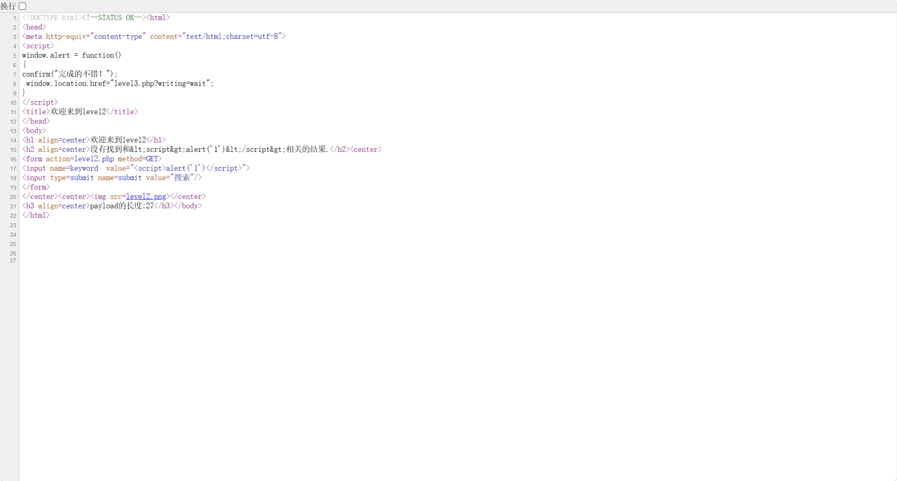Click line number 15 in gutter
The width and height of the screenshot is (897, 481).
coord(13,150)
